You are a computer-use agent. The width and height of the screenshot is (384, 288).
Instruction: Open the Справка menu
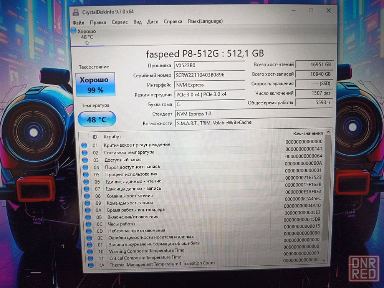[x=173, y=22]
